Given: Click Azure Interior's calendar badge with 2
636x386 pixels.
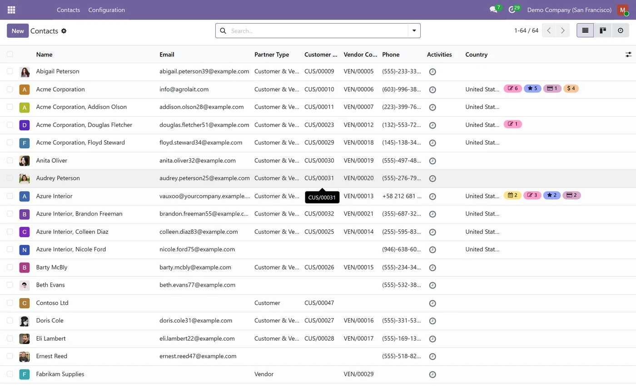Looking at the screenshot, I should pos(512,195).
